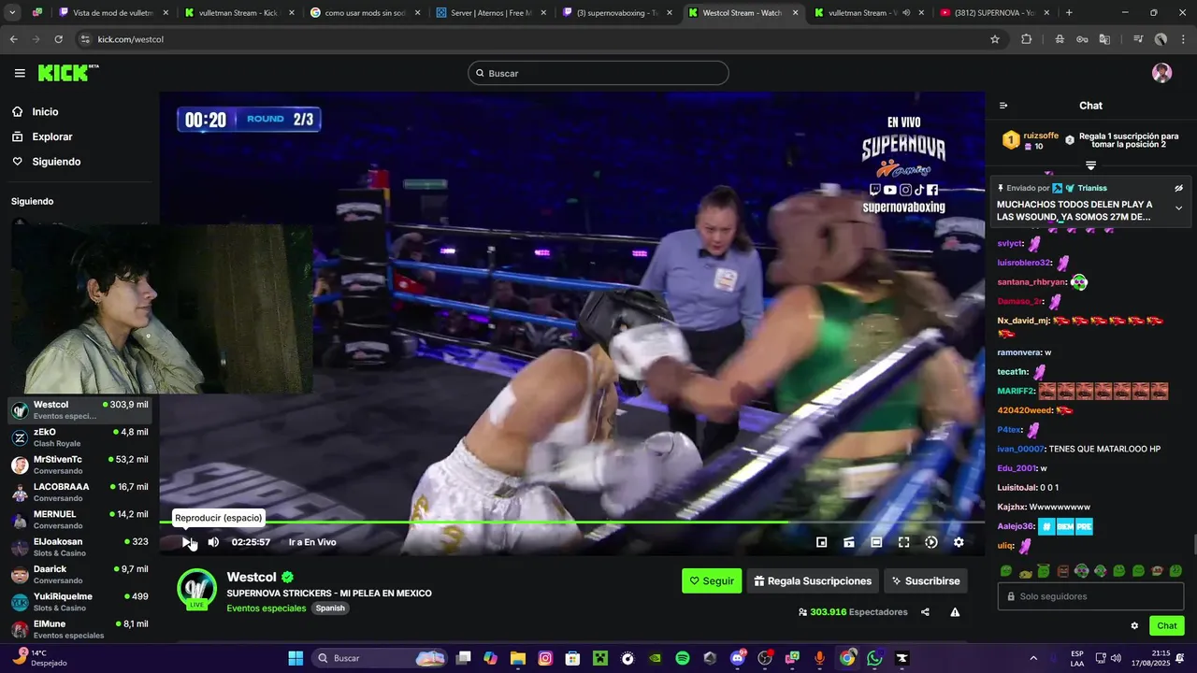Open the playback speed control

click(x=931, y=542)
